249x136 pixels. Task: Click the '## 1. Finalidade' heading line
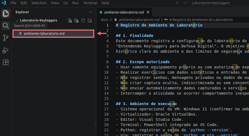134,36
